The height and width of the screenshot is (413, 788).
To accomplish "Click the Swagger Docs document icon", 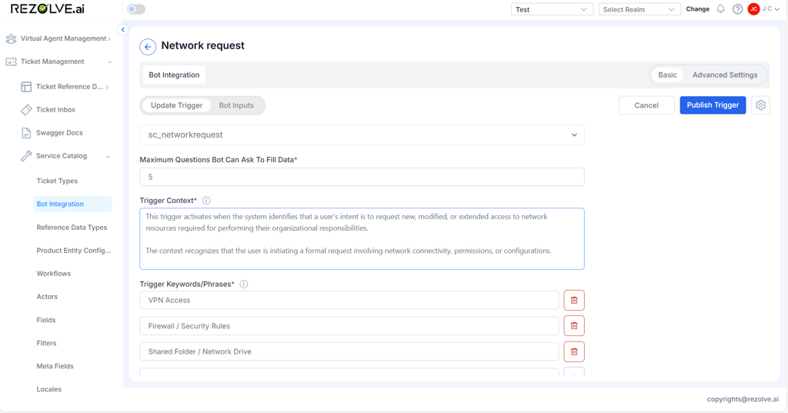I will pyautogui.click(x=26, y=133).
